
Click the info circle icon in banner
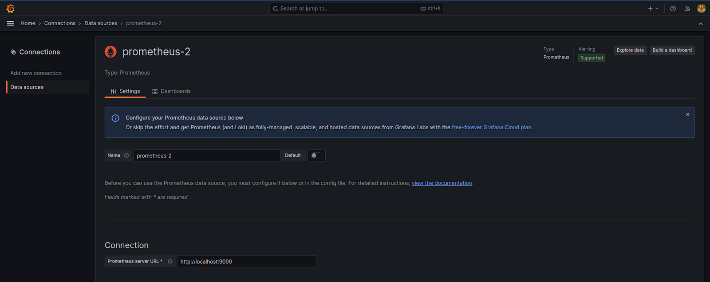115,118
